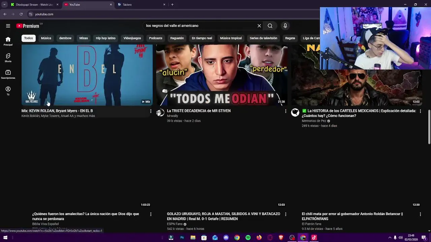Click the browser address bar
This screenshot has width=431, height=242.
[173, 14]
